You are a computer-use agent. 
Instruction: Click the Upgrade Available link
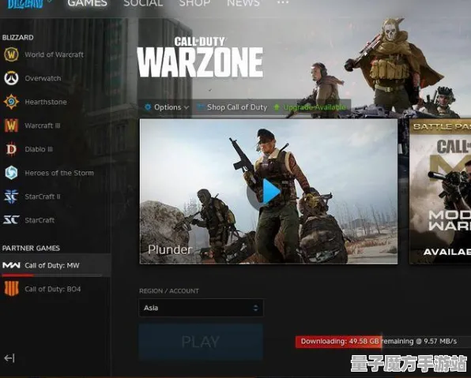point(315,107)
